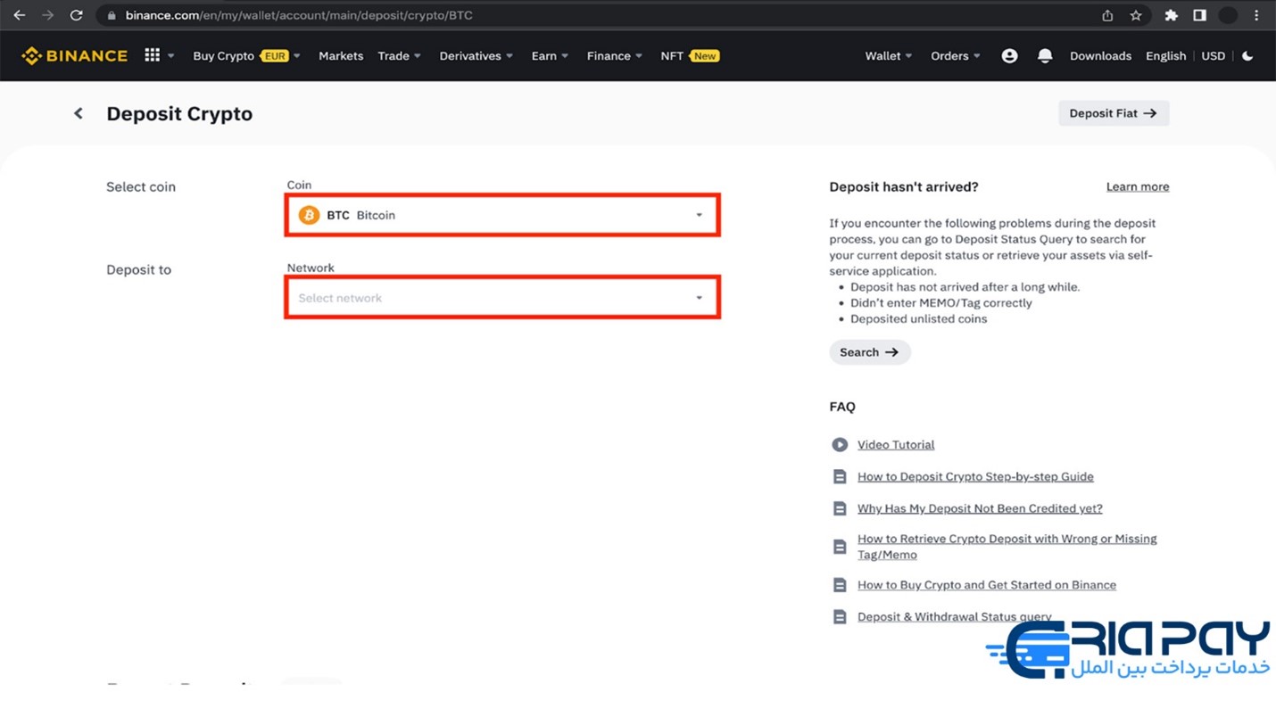Click the New badge beside NFT
The width and height of the screenshot is (1276, 717).
click(x=705, y=55)
